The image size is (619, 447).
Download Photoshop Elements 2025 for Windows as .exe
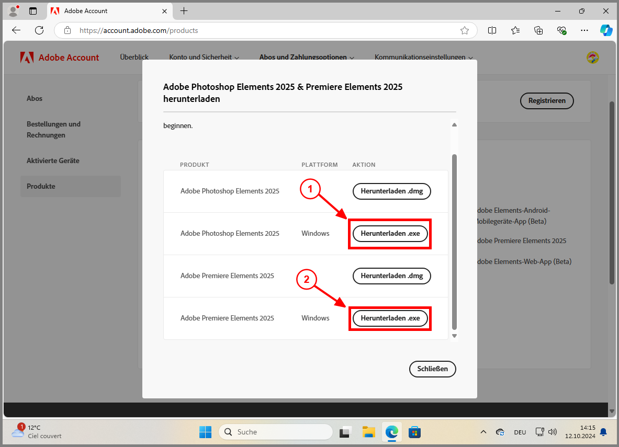coord(390,234)
